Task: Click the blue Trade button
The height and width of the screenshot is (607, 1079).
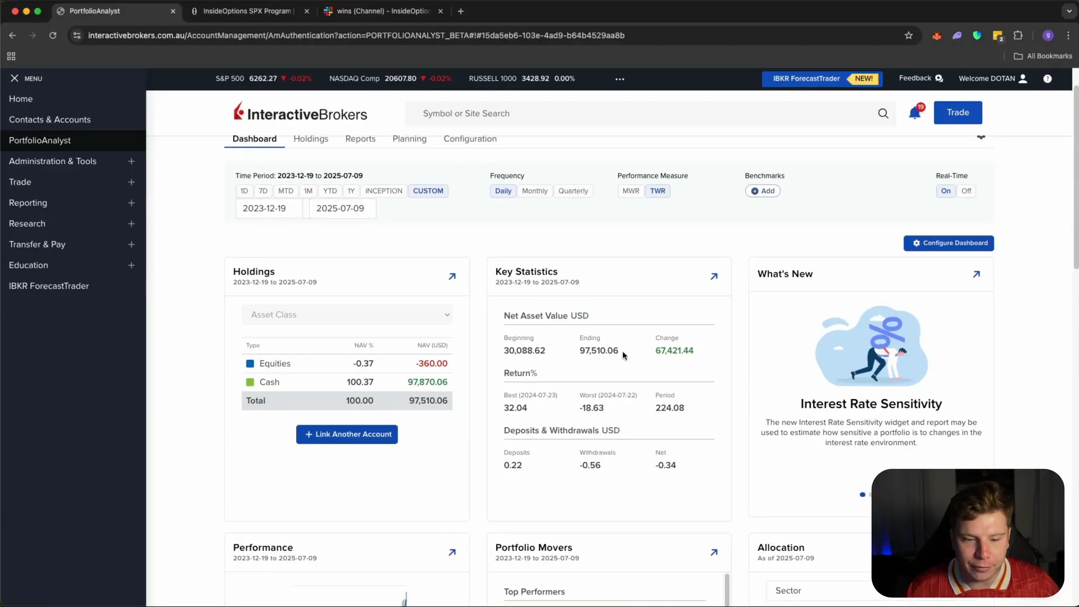Action: (958, 112)
